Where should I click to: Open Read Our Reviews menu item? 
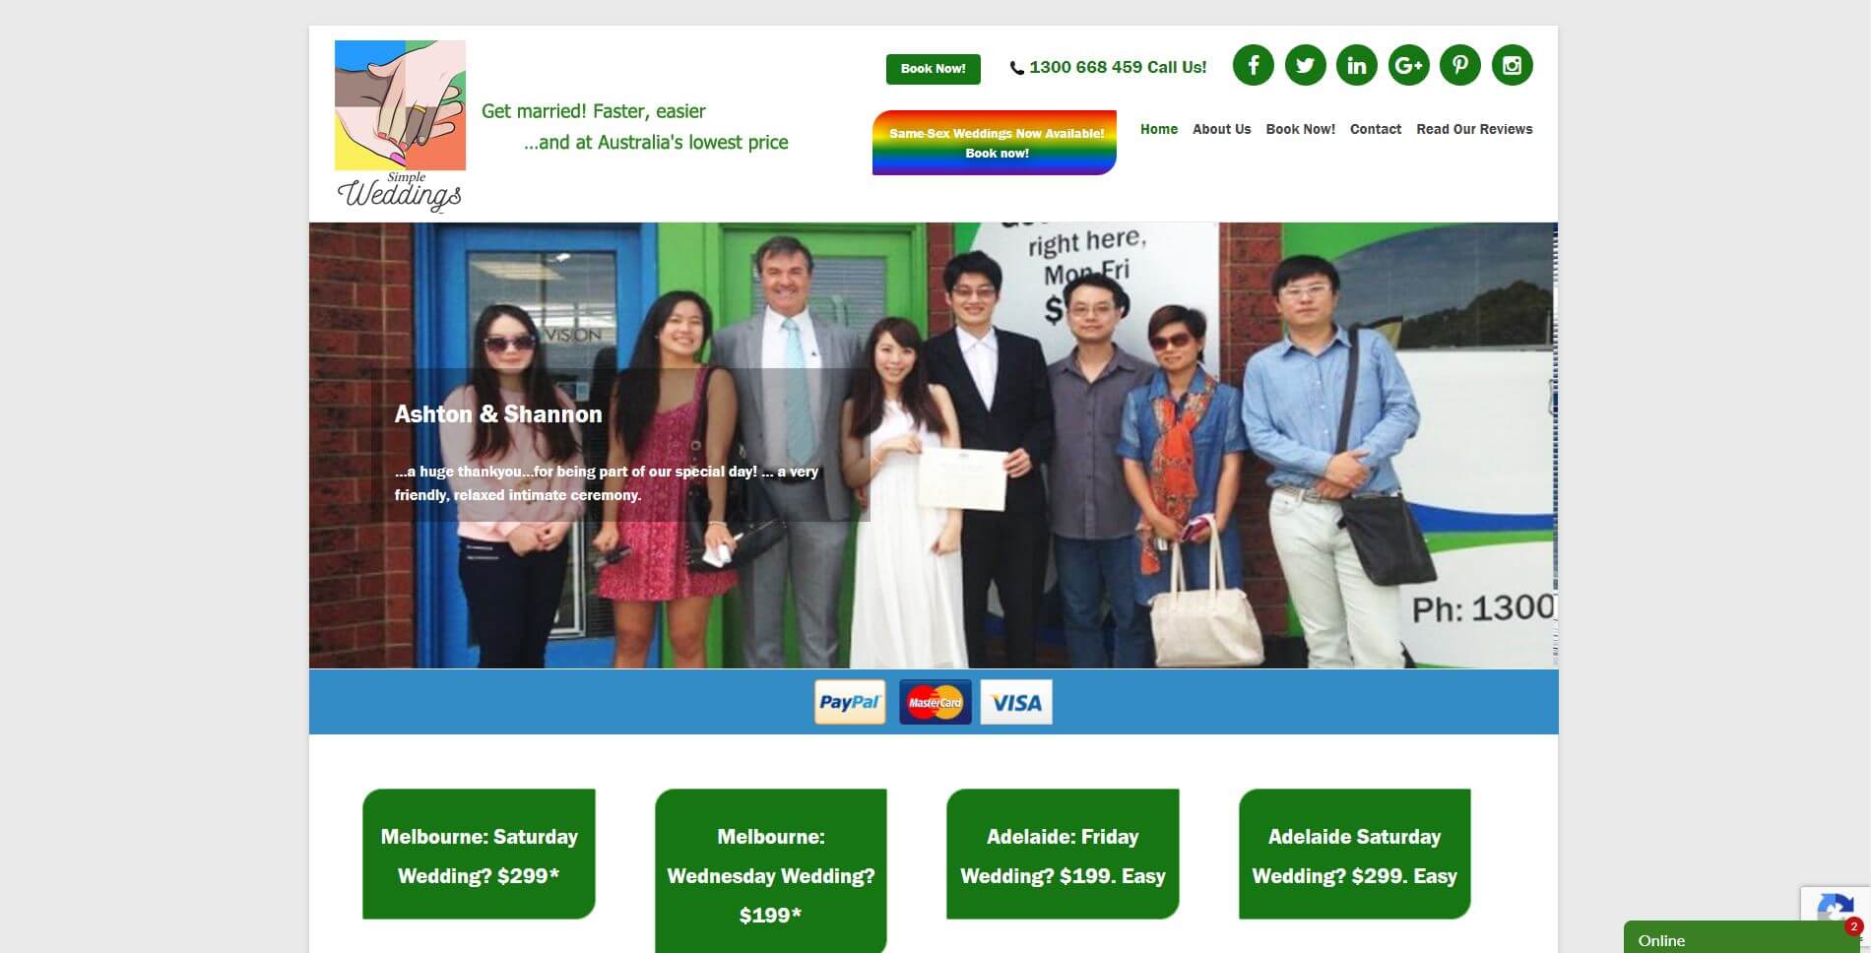[1474, 129]
